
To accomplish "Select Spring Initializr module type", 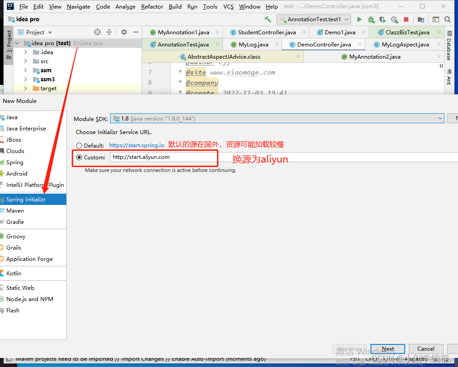I will (x=33, y=199).
